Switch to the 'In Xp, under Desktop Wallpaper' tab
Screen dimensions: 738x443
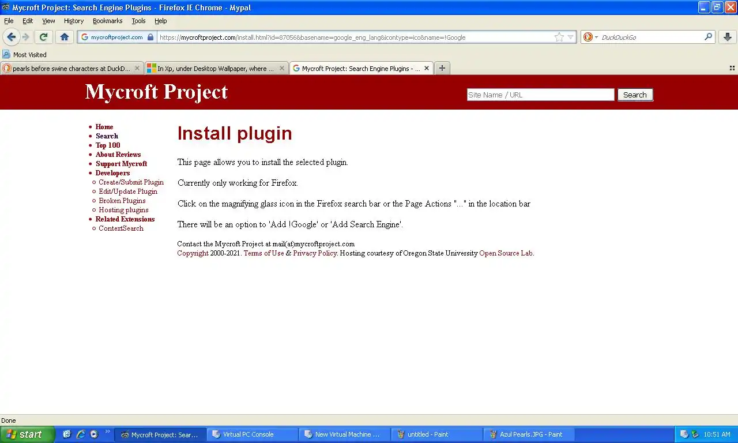(x=216, y=68)
